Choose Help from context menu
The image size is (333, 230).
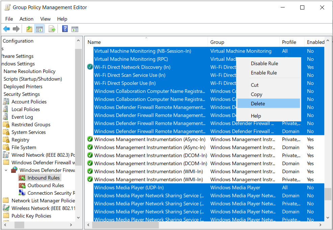tap(268, 116)
